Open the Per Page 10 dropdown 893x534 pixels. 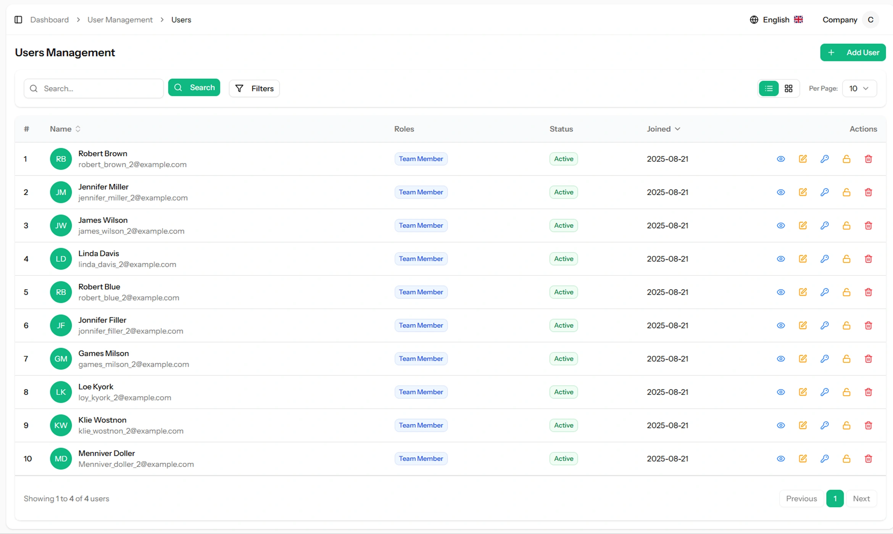(859, 88)
